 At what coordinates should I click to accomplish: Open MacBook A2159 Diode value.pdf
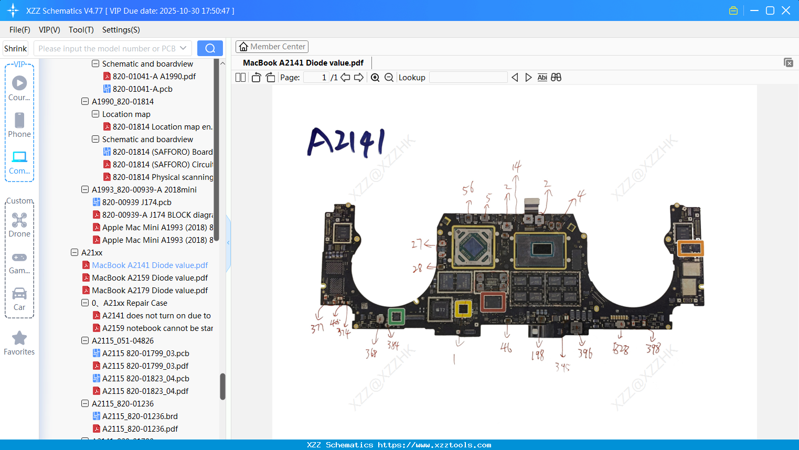[145, 278]
